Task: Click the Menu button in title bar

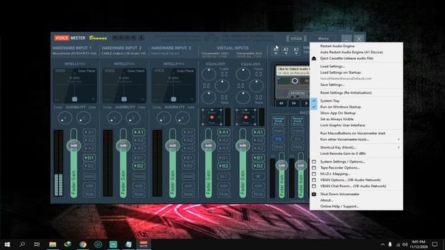Action: (323, 39)
